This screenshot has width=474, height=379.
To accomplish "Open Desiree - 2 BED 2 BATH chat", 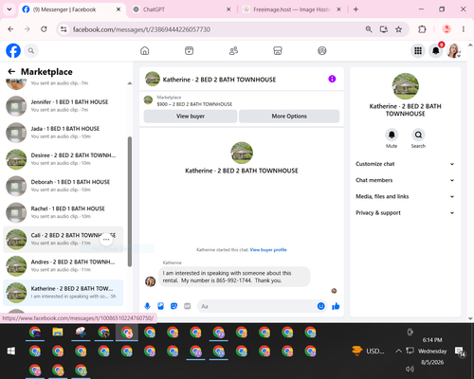I will click(x=64, y=159).
